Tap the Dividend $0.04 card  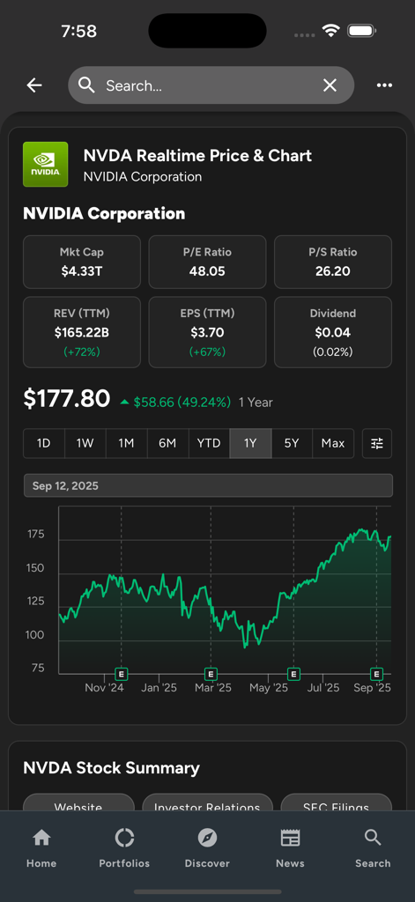tap(333, 332)
